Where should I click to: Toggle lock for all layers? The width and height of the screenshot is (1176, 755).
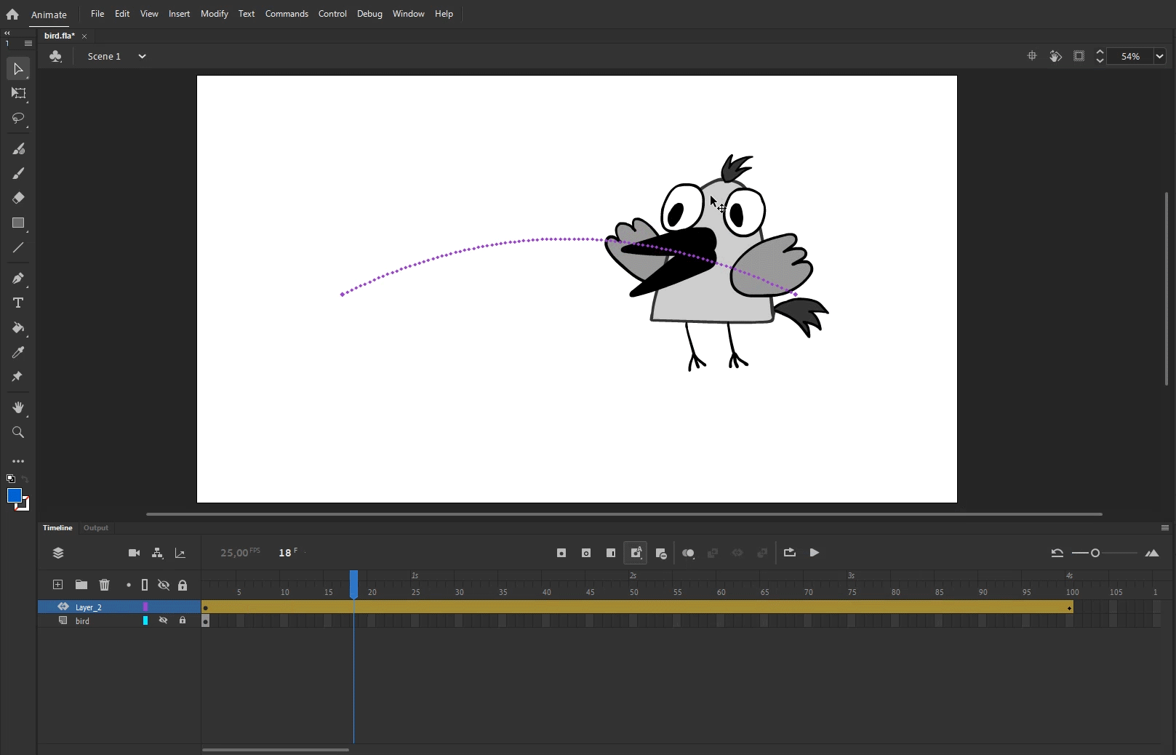click(183, 585)
